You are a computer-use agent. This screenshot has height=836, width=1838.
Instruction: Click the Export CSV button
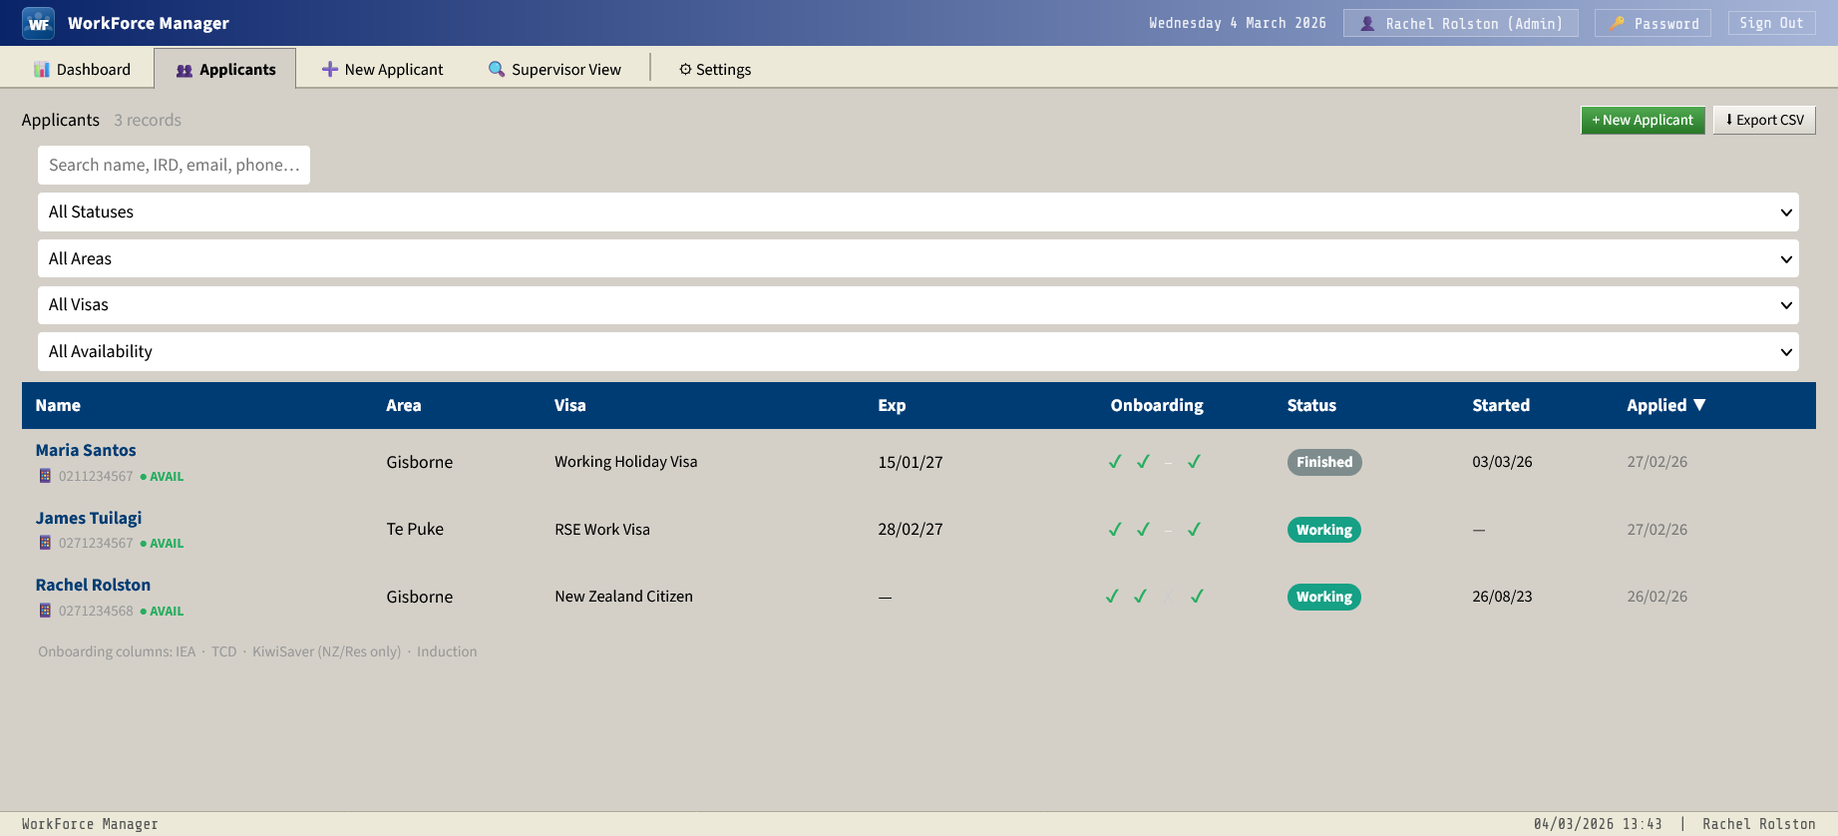1763,120
